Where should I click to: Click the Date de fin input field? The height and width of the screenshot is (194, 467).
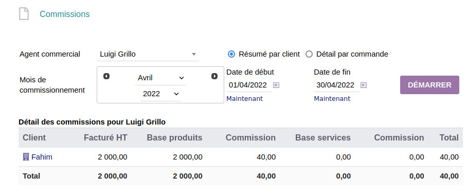click(x=336, y=85)
